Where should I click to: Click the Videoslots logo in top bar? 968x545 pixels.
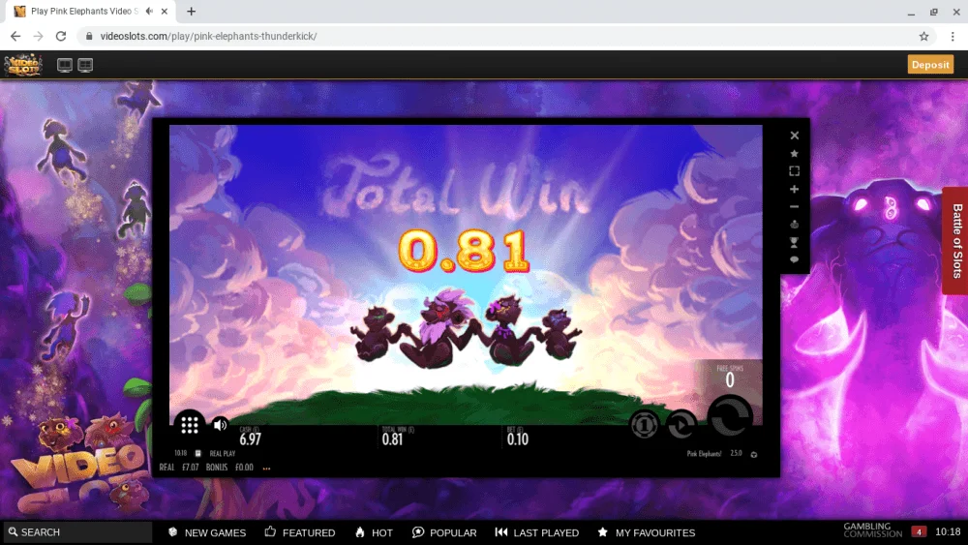23,65
